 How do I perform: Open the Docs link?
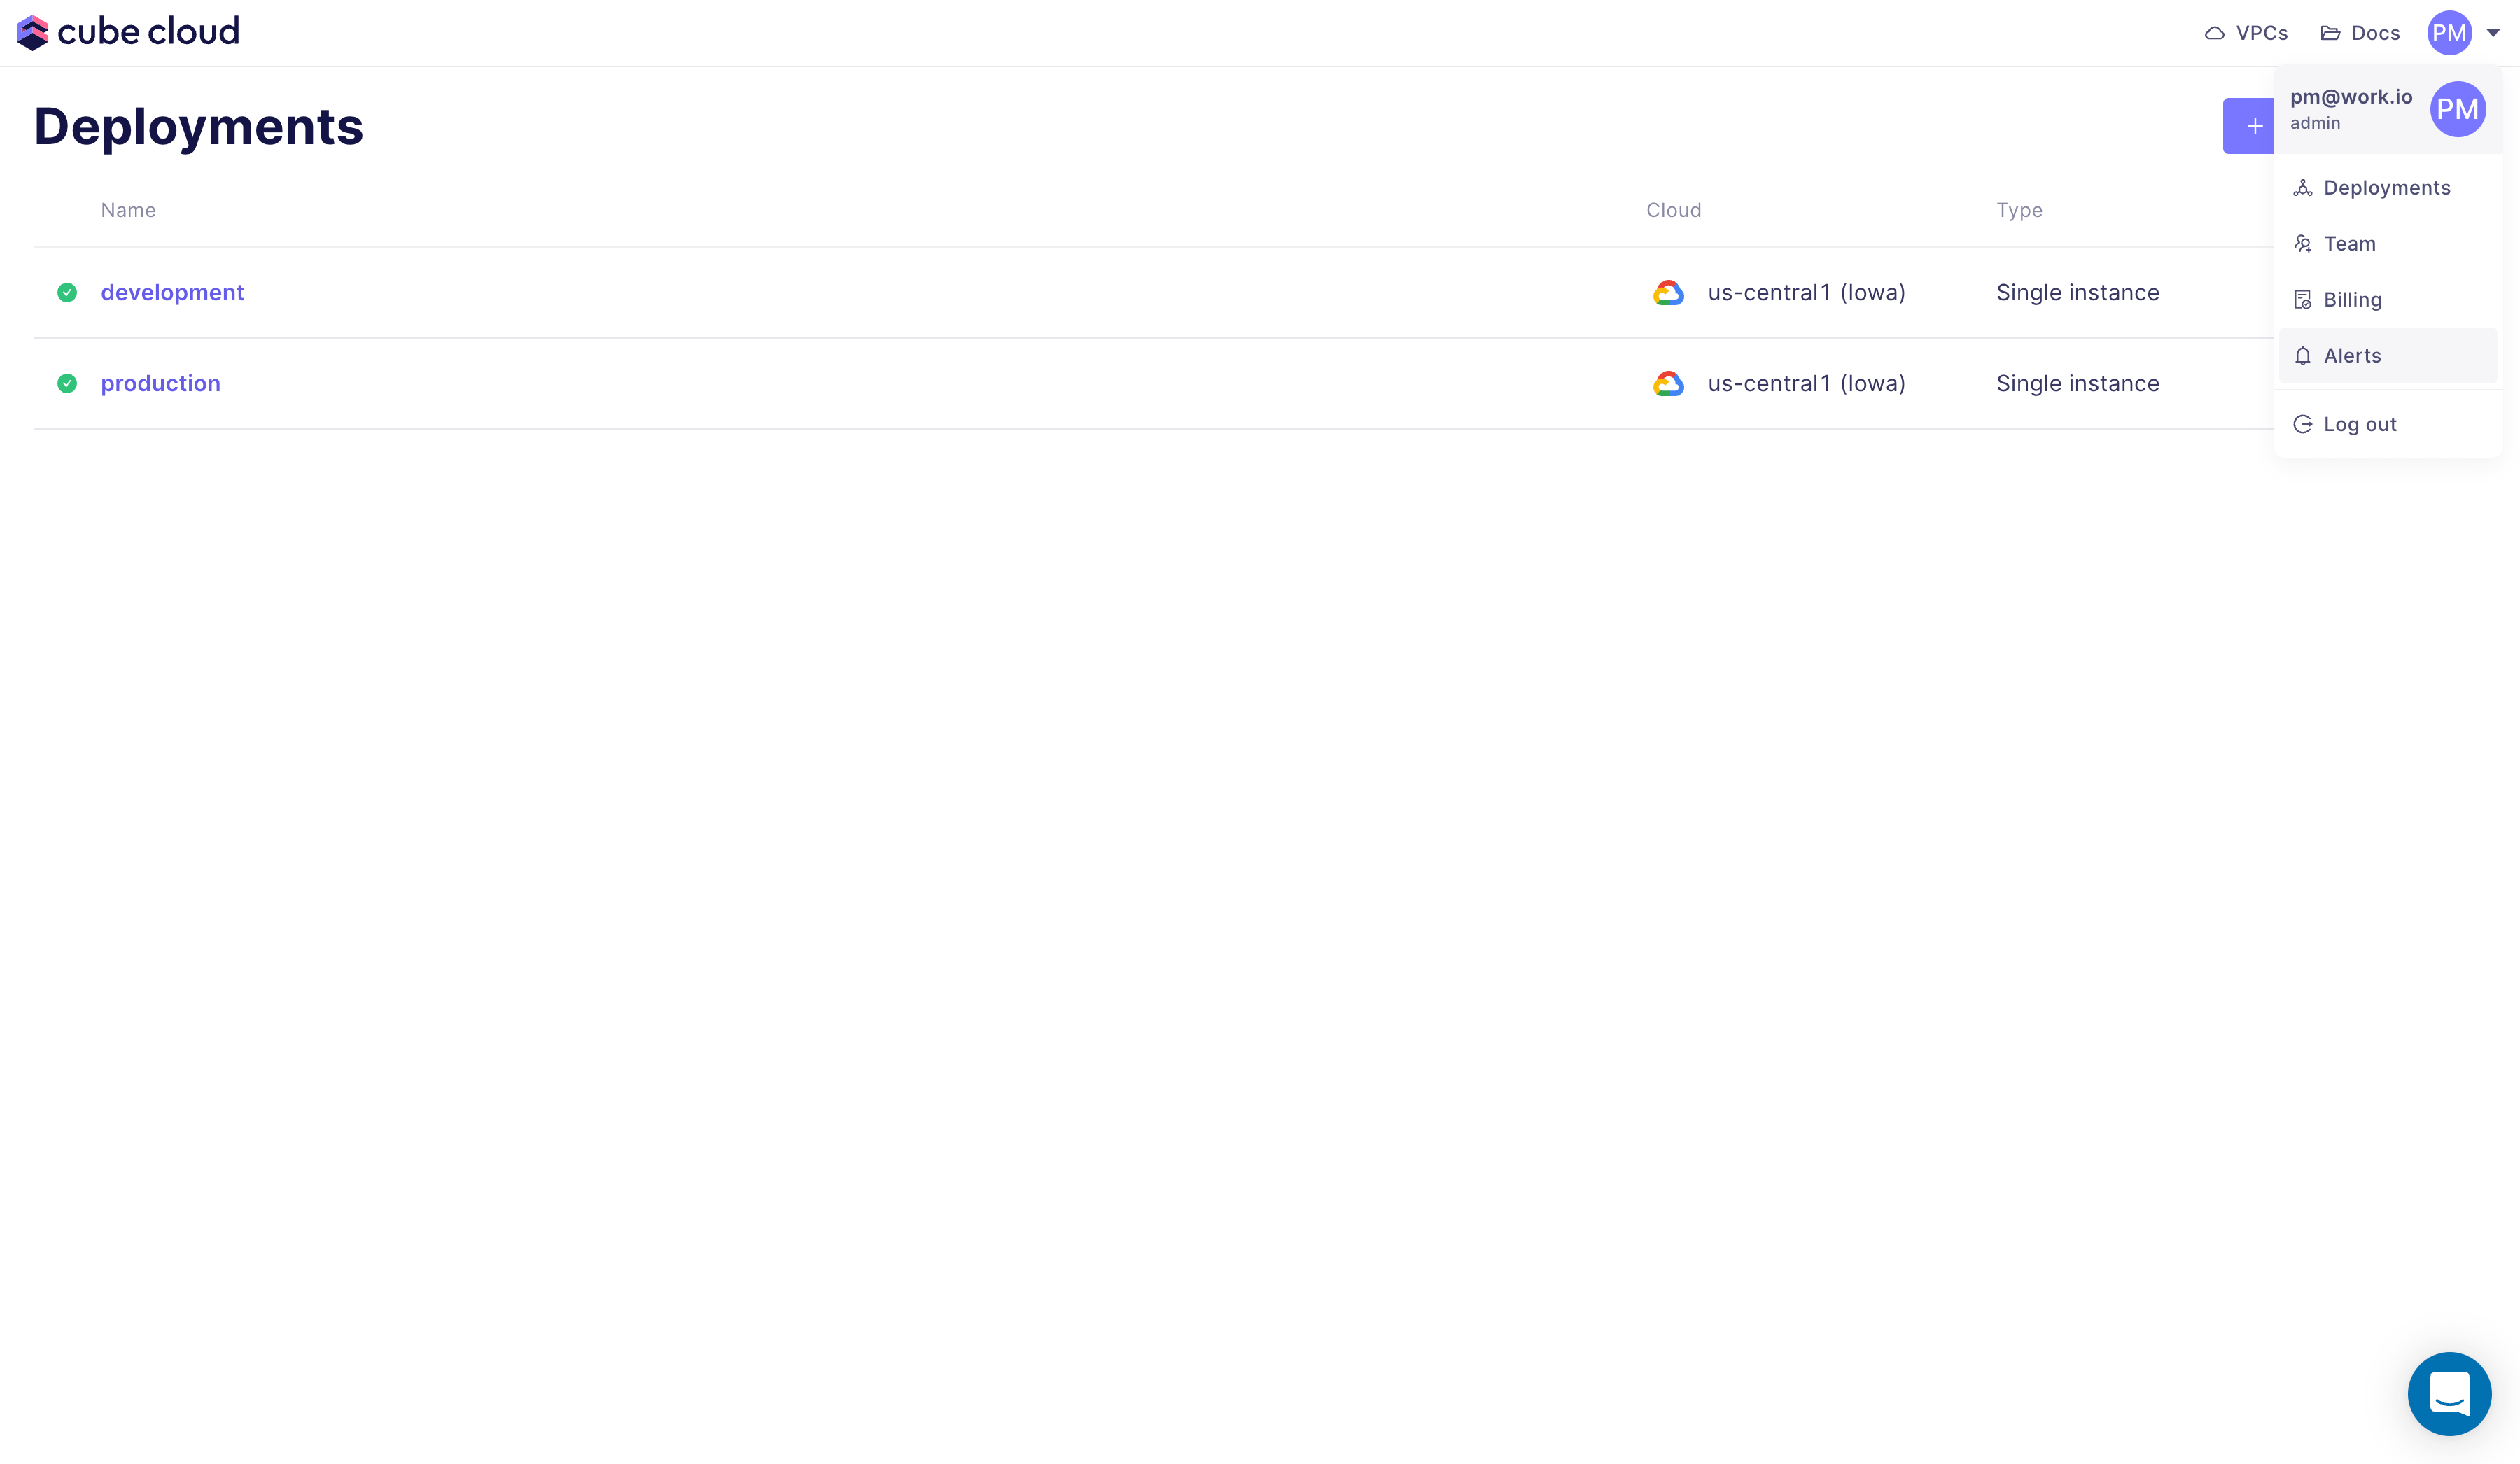point(2360,33)
